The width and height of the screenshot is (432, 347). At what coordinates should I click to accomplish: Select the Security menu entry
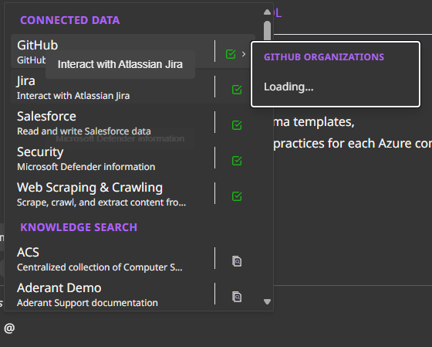pos(133,158)
